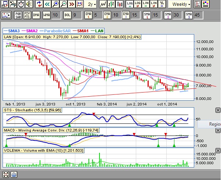Click the percent scale icon

(161, 4)
